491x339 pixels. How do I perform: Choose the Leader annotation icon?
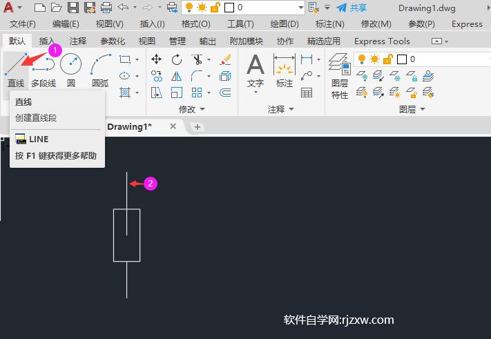pos(306,76)
